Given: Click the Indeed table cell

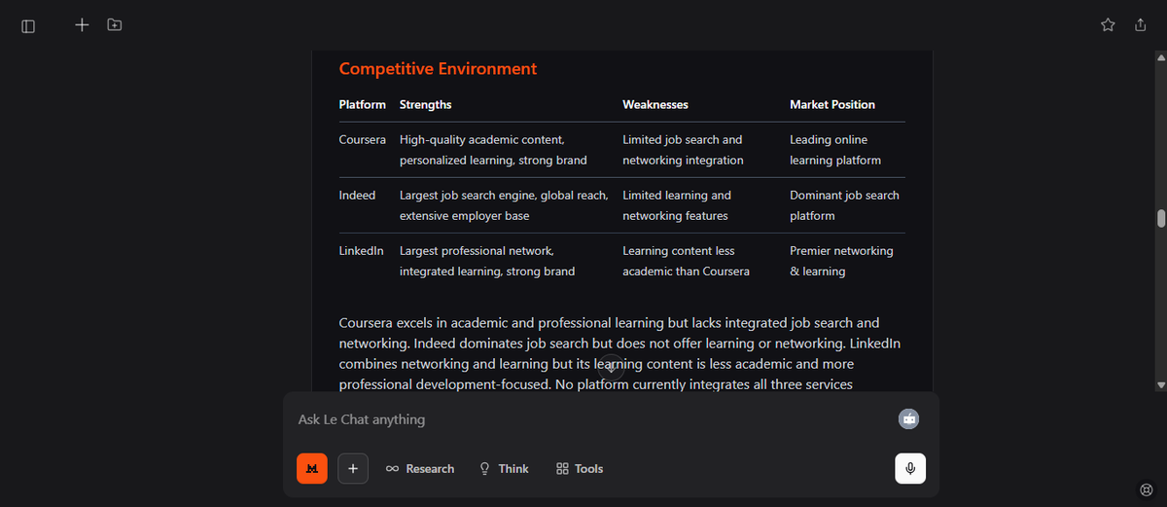Looking at the screenshot, I should coord(357,196).
